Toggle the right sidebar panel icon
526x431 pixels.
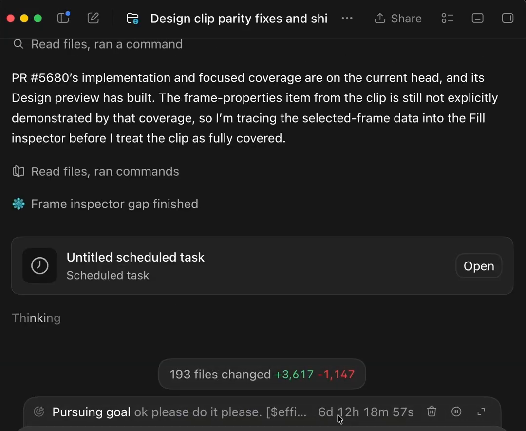point(507,18)
